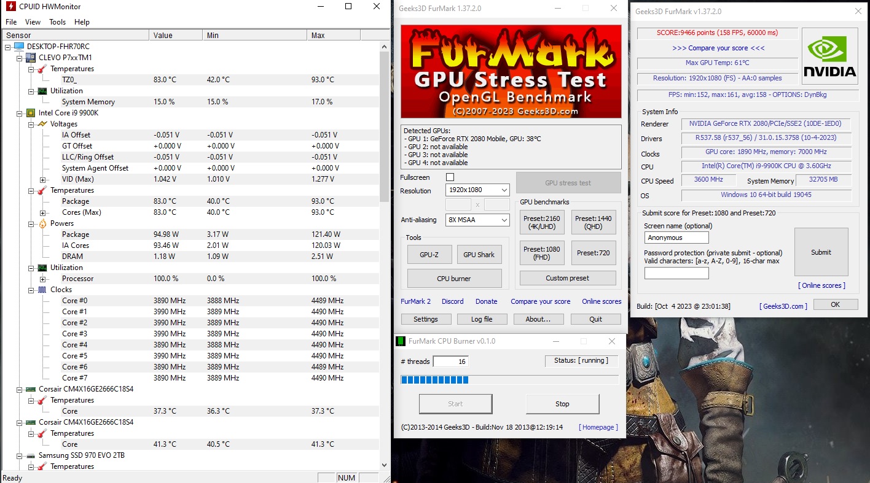The width and height of the screenshot is (870, 483).
Task: Click the Utilization icon above the Processor row
Action: tap(42, 268)
